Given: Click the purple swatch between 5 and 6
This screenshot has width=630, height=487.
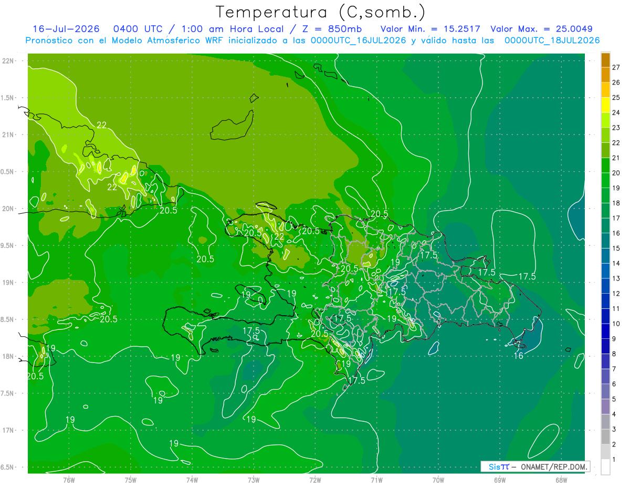Looking at the screenshot, I should [x=606, y=392].
